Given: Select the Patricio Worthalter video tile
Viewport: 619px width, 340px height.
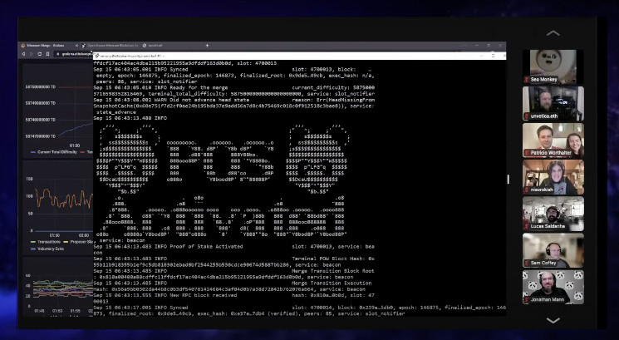Looking at the screenshot, I should point(553,140).
